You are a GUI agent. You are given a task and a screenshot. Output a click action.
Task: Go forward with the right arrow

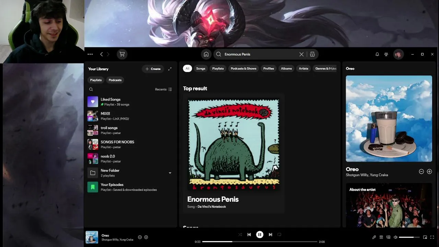pos(108,54)
